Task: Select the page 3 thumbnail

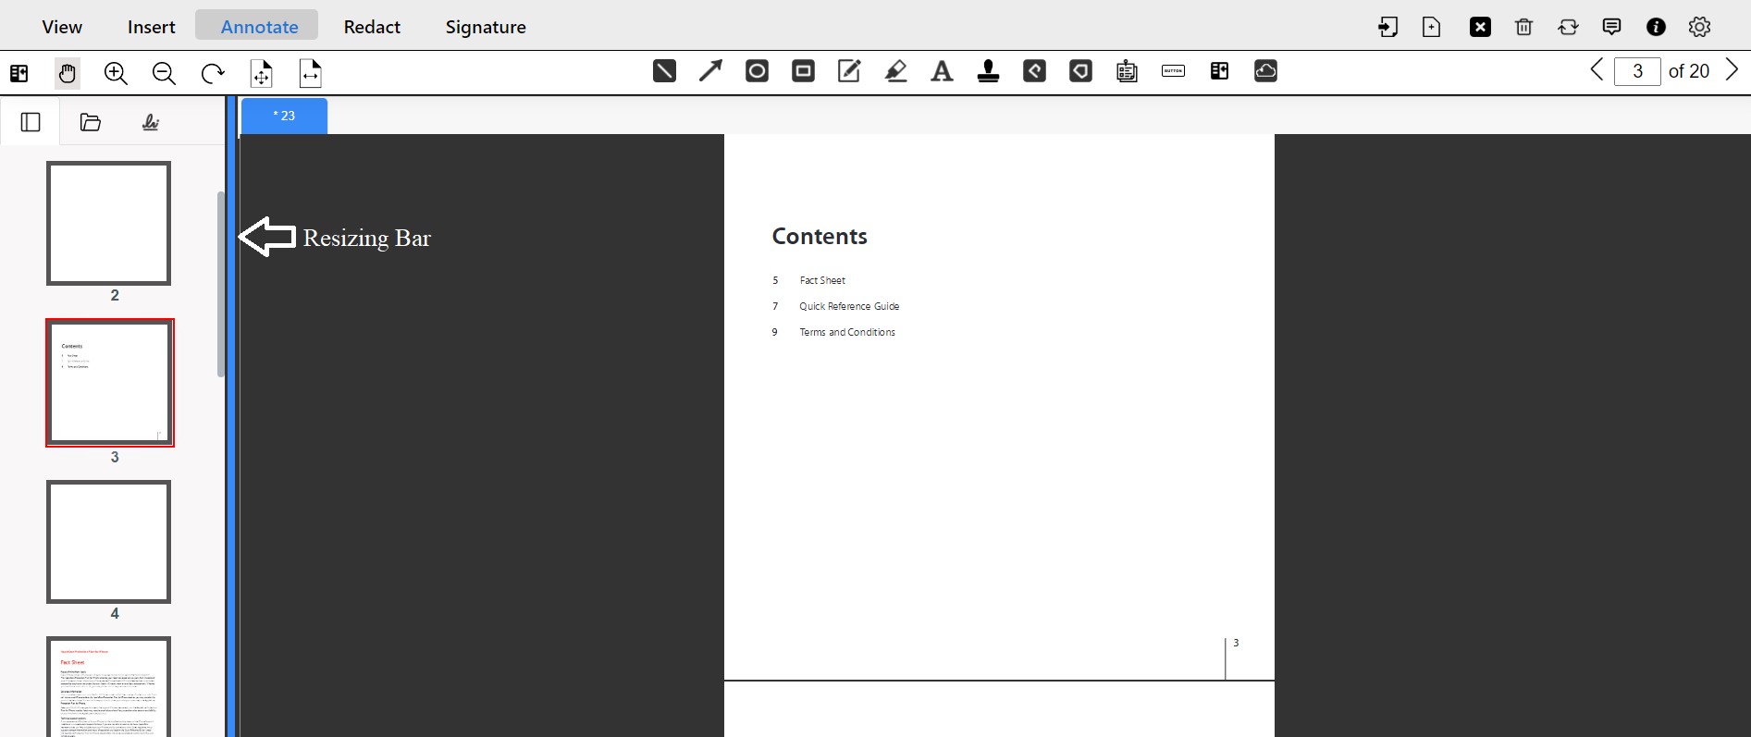Action: click(110, 383)
